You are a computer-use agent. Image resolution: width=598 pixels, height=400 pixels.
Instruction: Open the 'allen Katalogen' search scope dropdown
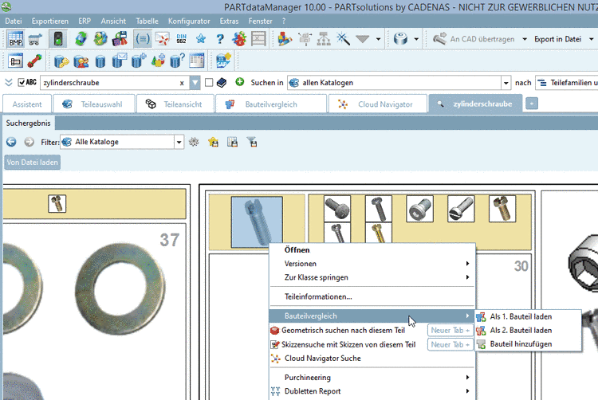tap(506, 82)
